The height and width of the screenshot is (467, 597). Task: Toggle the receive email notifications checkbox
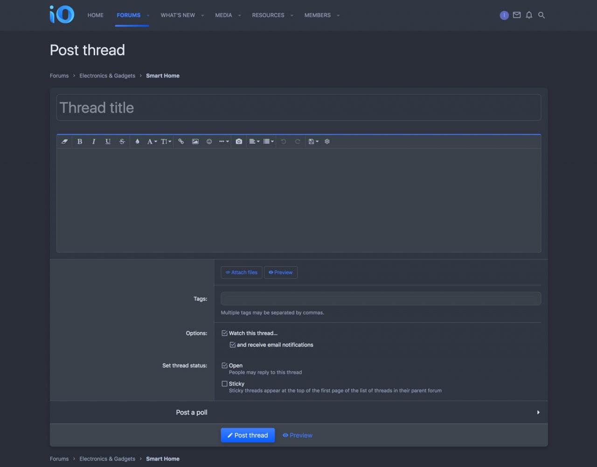(x=232, y=345)
